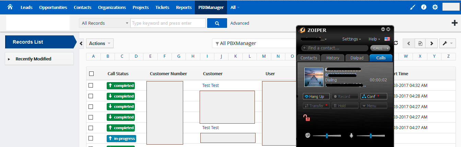This screenshot has height=147, width=461.
Task: Collapse the sidebar with left arrow toggle
Action: pos(81,43)
